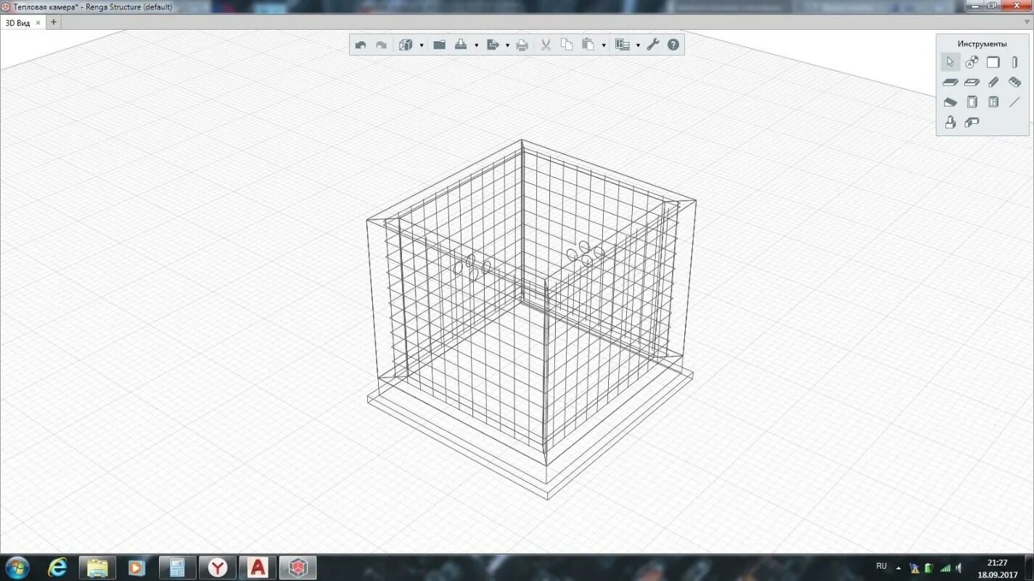Select the Column tool

pos(1014,62)
